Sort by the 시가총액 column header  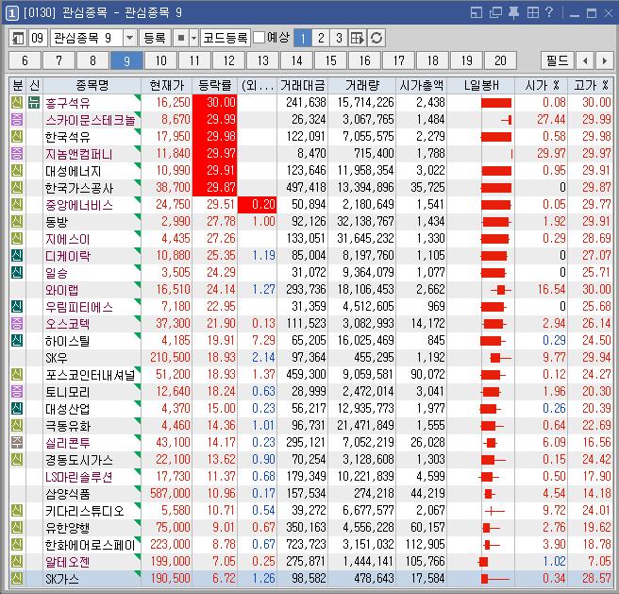(x=421, y=85)
